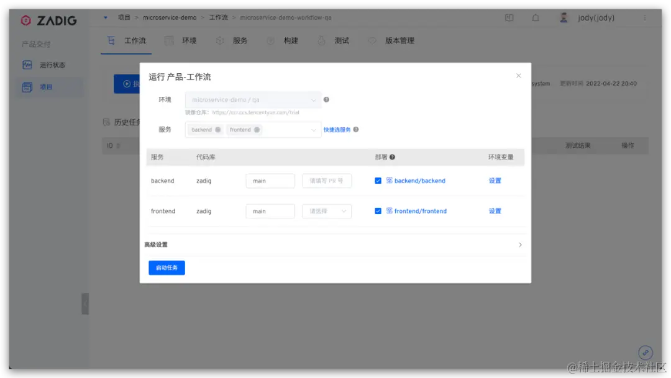Collapse the sidebar with the handle
The width and height of the screenshot is (671, 378).
(x=85, y=304)
